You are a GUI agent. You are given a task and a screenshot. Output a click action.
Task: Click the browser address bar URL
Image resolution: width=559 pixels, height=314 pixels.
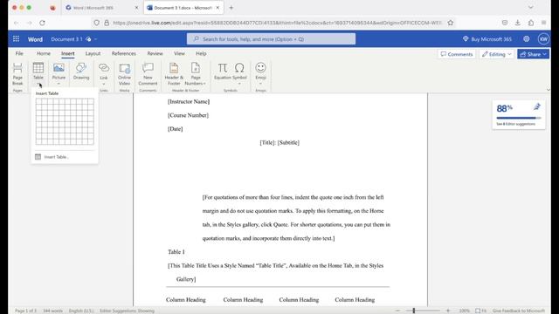(x=278, y=23)
